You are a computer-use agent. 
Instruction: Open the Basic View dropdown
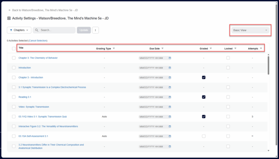pos(250,30)
